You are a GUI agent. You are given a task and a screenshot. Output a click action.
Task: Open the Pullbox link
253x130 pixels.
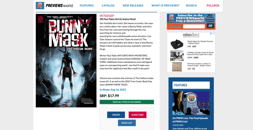pyautogui.click(x=213, y=5)
